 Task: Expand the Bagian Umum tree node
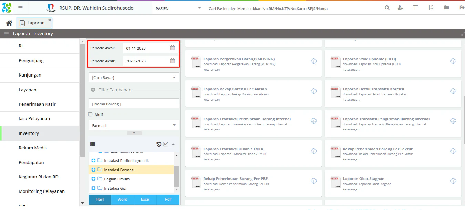click(93, 179)
